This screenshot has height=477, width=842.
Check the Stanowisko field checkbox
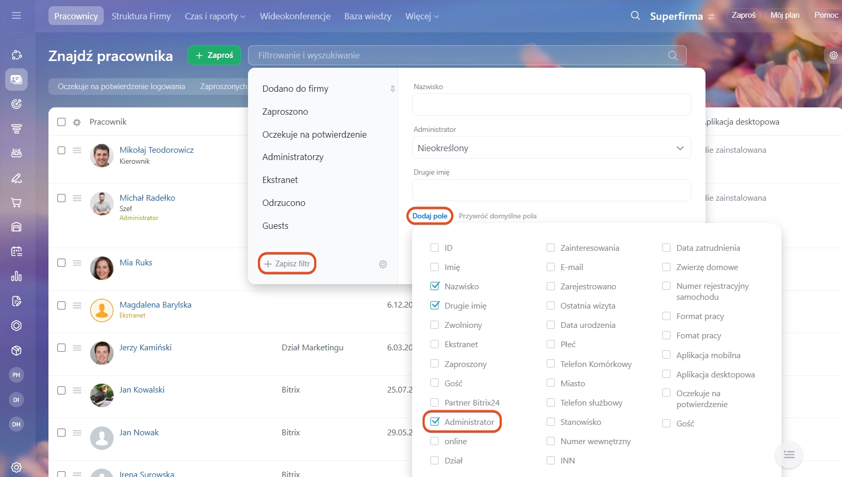point(551,422)
